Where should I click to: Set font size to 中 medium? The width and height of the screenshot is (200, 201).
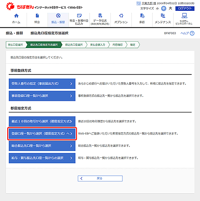coord(164,8)
